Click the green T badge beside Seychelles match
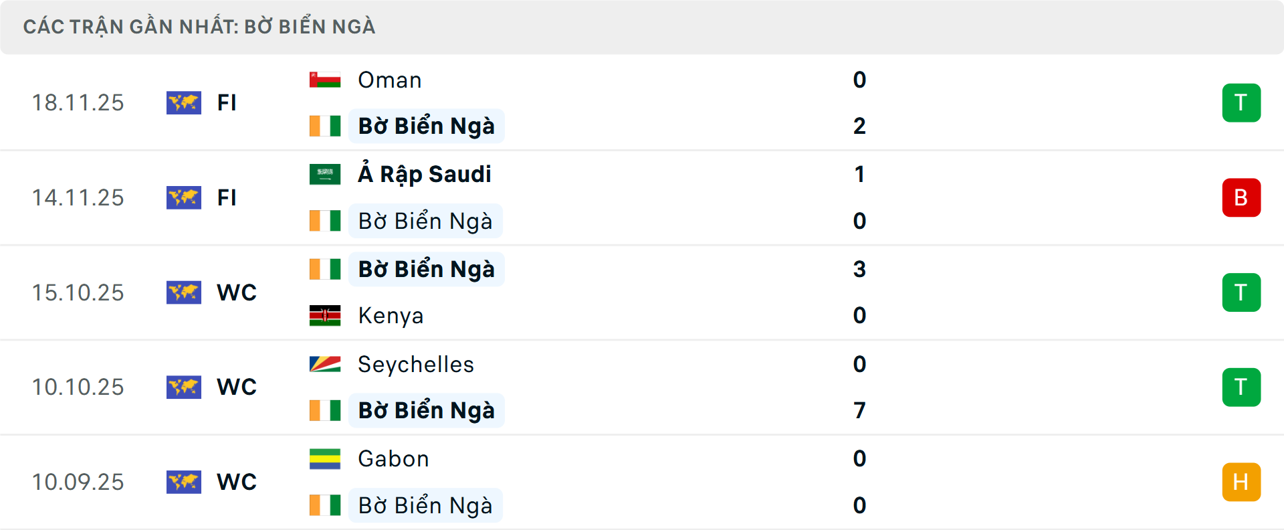The image size is (1284, 530). [x=1241, y=387]
